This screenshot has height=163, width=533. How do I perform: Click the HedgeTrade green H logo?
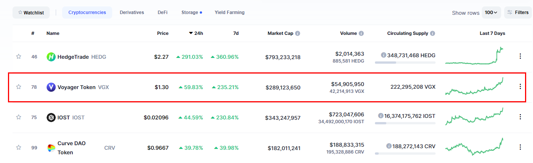(51, 57)
